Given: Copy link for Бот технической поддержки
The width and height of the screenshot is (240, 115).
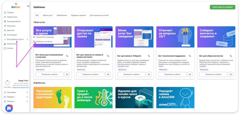Looking at the screenshot, I should tap(190, 56).
